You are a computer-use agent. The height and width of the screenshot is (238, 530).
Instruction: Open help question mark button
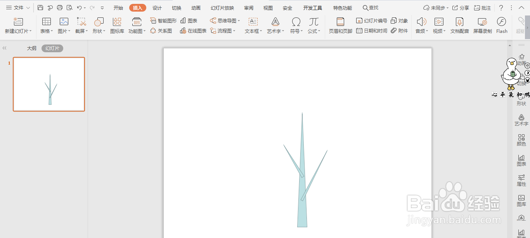pos(501,8)
